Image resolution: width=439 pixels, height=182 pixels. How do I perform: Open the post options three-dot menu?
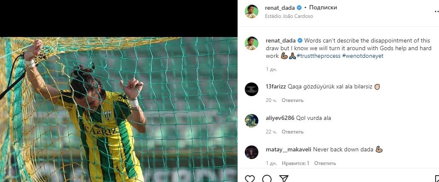(x=436, y=11)
